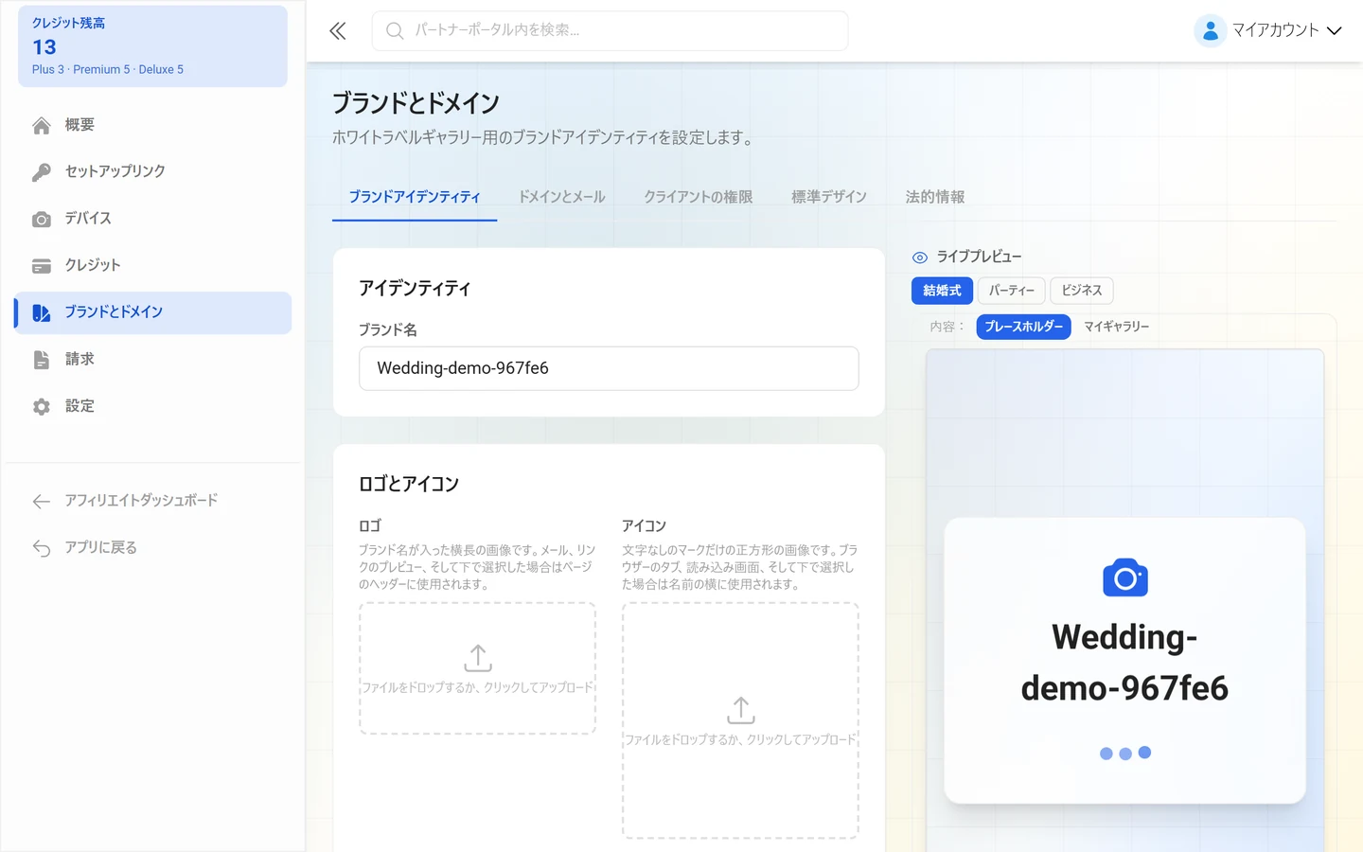The height and width of the screenshot is (852, 1363).
Task: Click the アイコン file upload drop zone text
Action: click(x=741, y=740)
